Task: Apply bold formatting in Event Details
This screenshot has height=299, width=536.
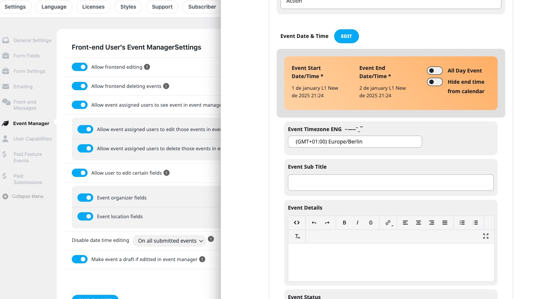Action: pyautogui.click(x=344, y=223)
